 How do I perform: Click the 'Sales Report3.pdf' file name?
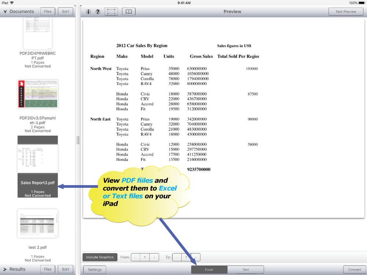pos(38,183)
